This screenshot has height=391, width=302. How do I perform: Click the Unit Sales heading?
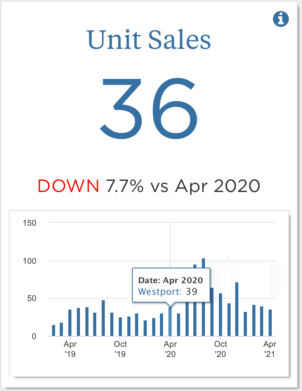coord(149,40)
